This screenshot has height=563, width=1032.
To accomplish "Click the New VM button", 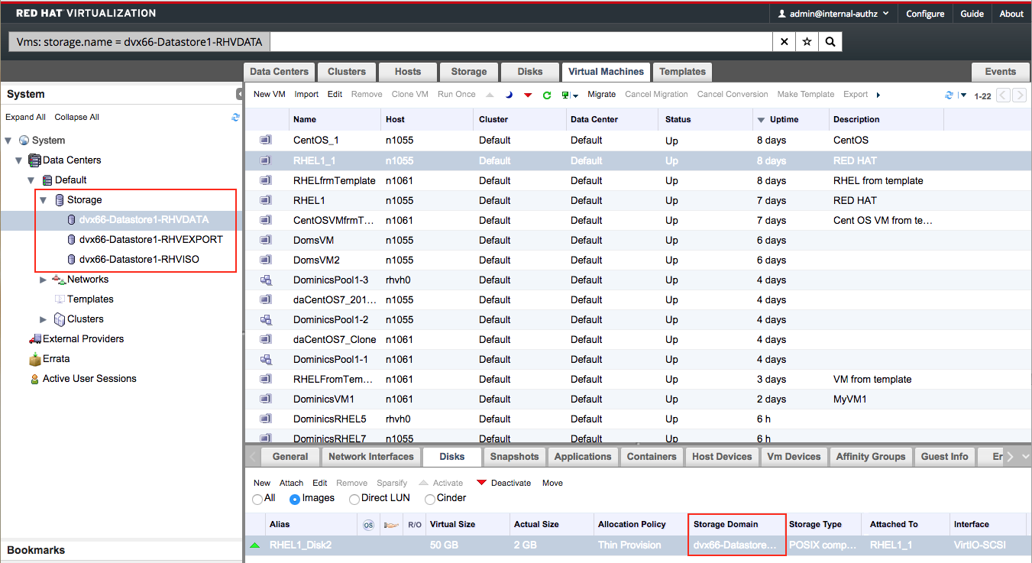I will [x=270, y=95].
